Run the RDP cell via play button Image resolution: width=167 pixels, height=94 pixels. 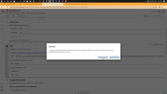click(x=7, y=46)
